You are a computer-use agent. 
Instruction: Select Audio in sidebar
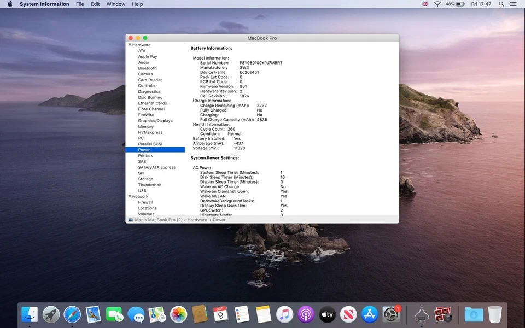pyautogui.click(x=144, y=62)
